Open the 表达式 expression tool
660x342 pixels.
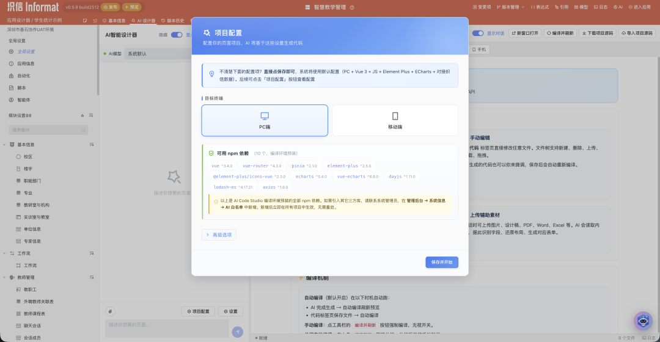tap(540, 7)
